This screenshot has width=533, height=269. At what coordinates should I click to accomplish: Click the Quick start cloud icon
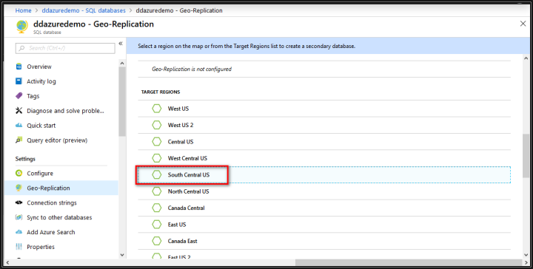pos(19,125)
